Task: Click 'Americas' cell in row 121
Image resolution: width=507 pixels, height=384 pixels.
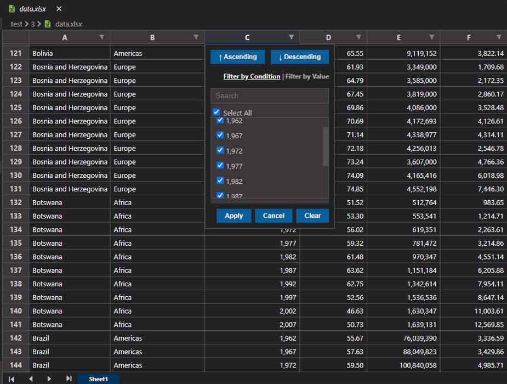Action: 157,53
